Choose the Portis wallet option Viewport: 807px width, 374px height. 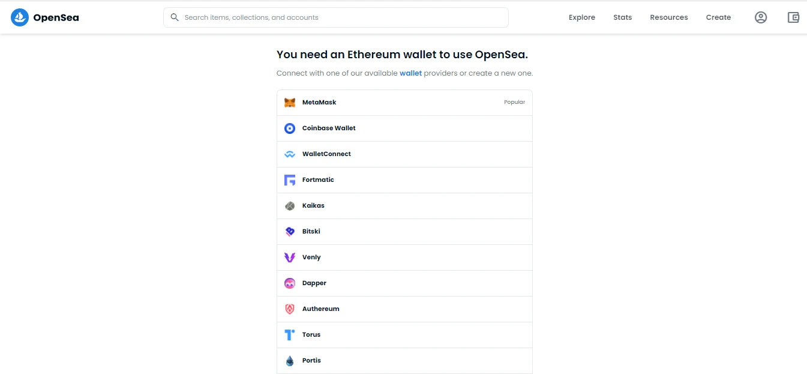[x=404, y=361]
